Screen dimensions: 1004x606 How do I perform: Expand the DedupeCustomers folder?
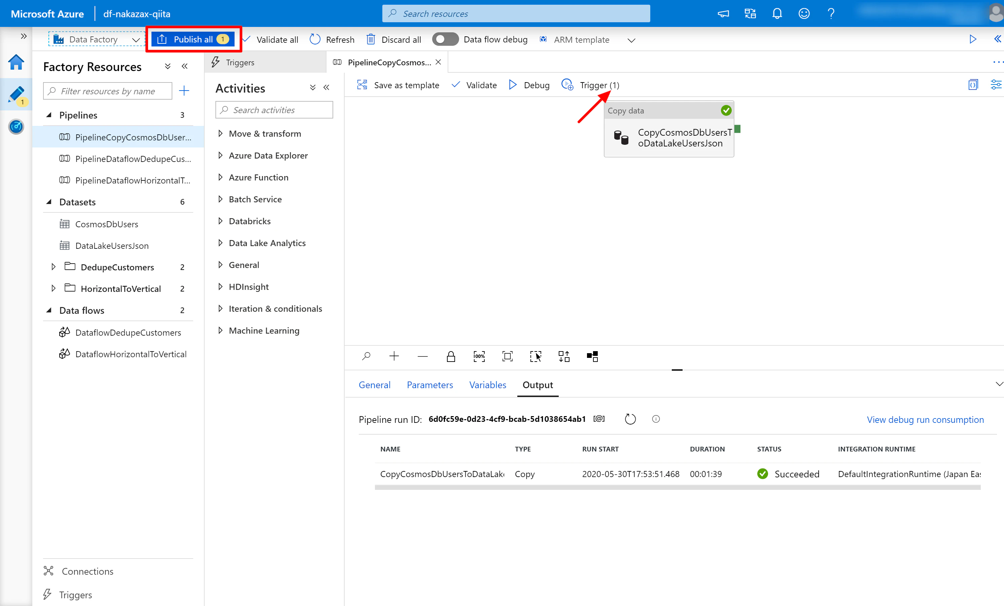tap(54, 267)
